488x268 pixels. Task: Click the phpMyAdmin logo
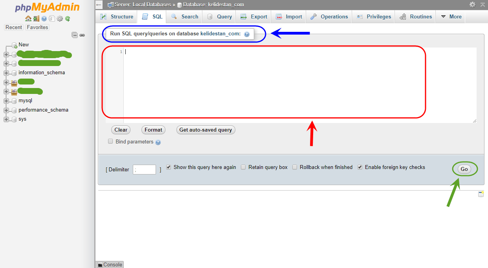[47, 7]
